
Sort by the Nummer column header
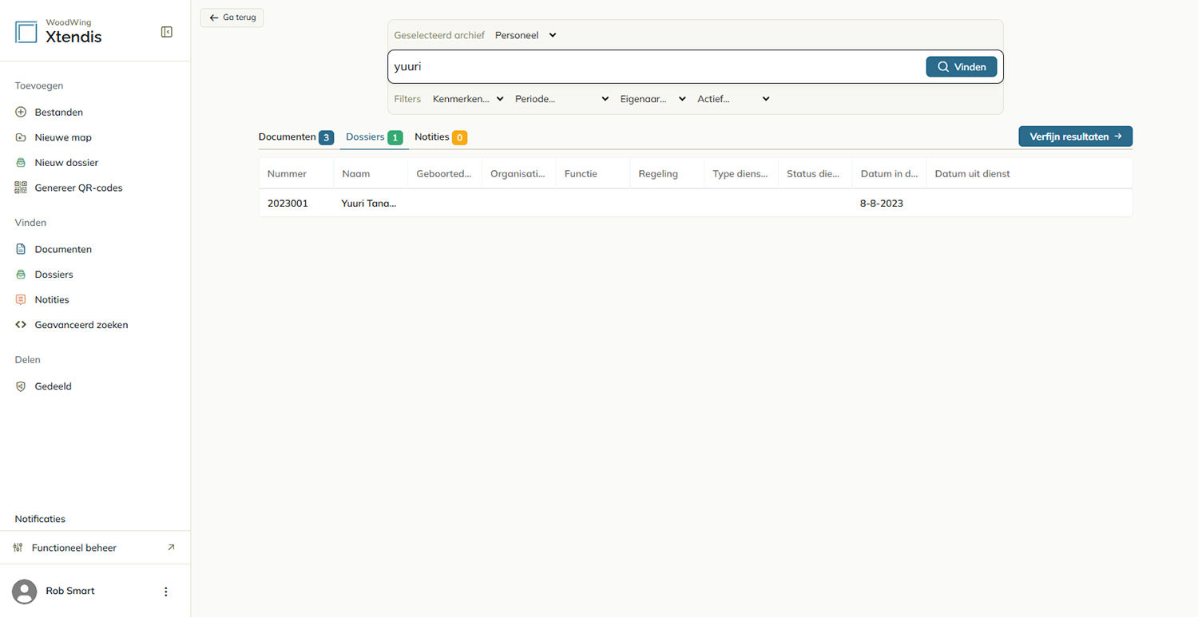click(x=296, y=173)
